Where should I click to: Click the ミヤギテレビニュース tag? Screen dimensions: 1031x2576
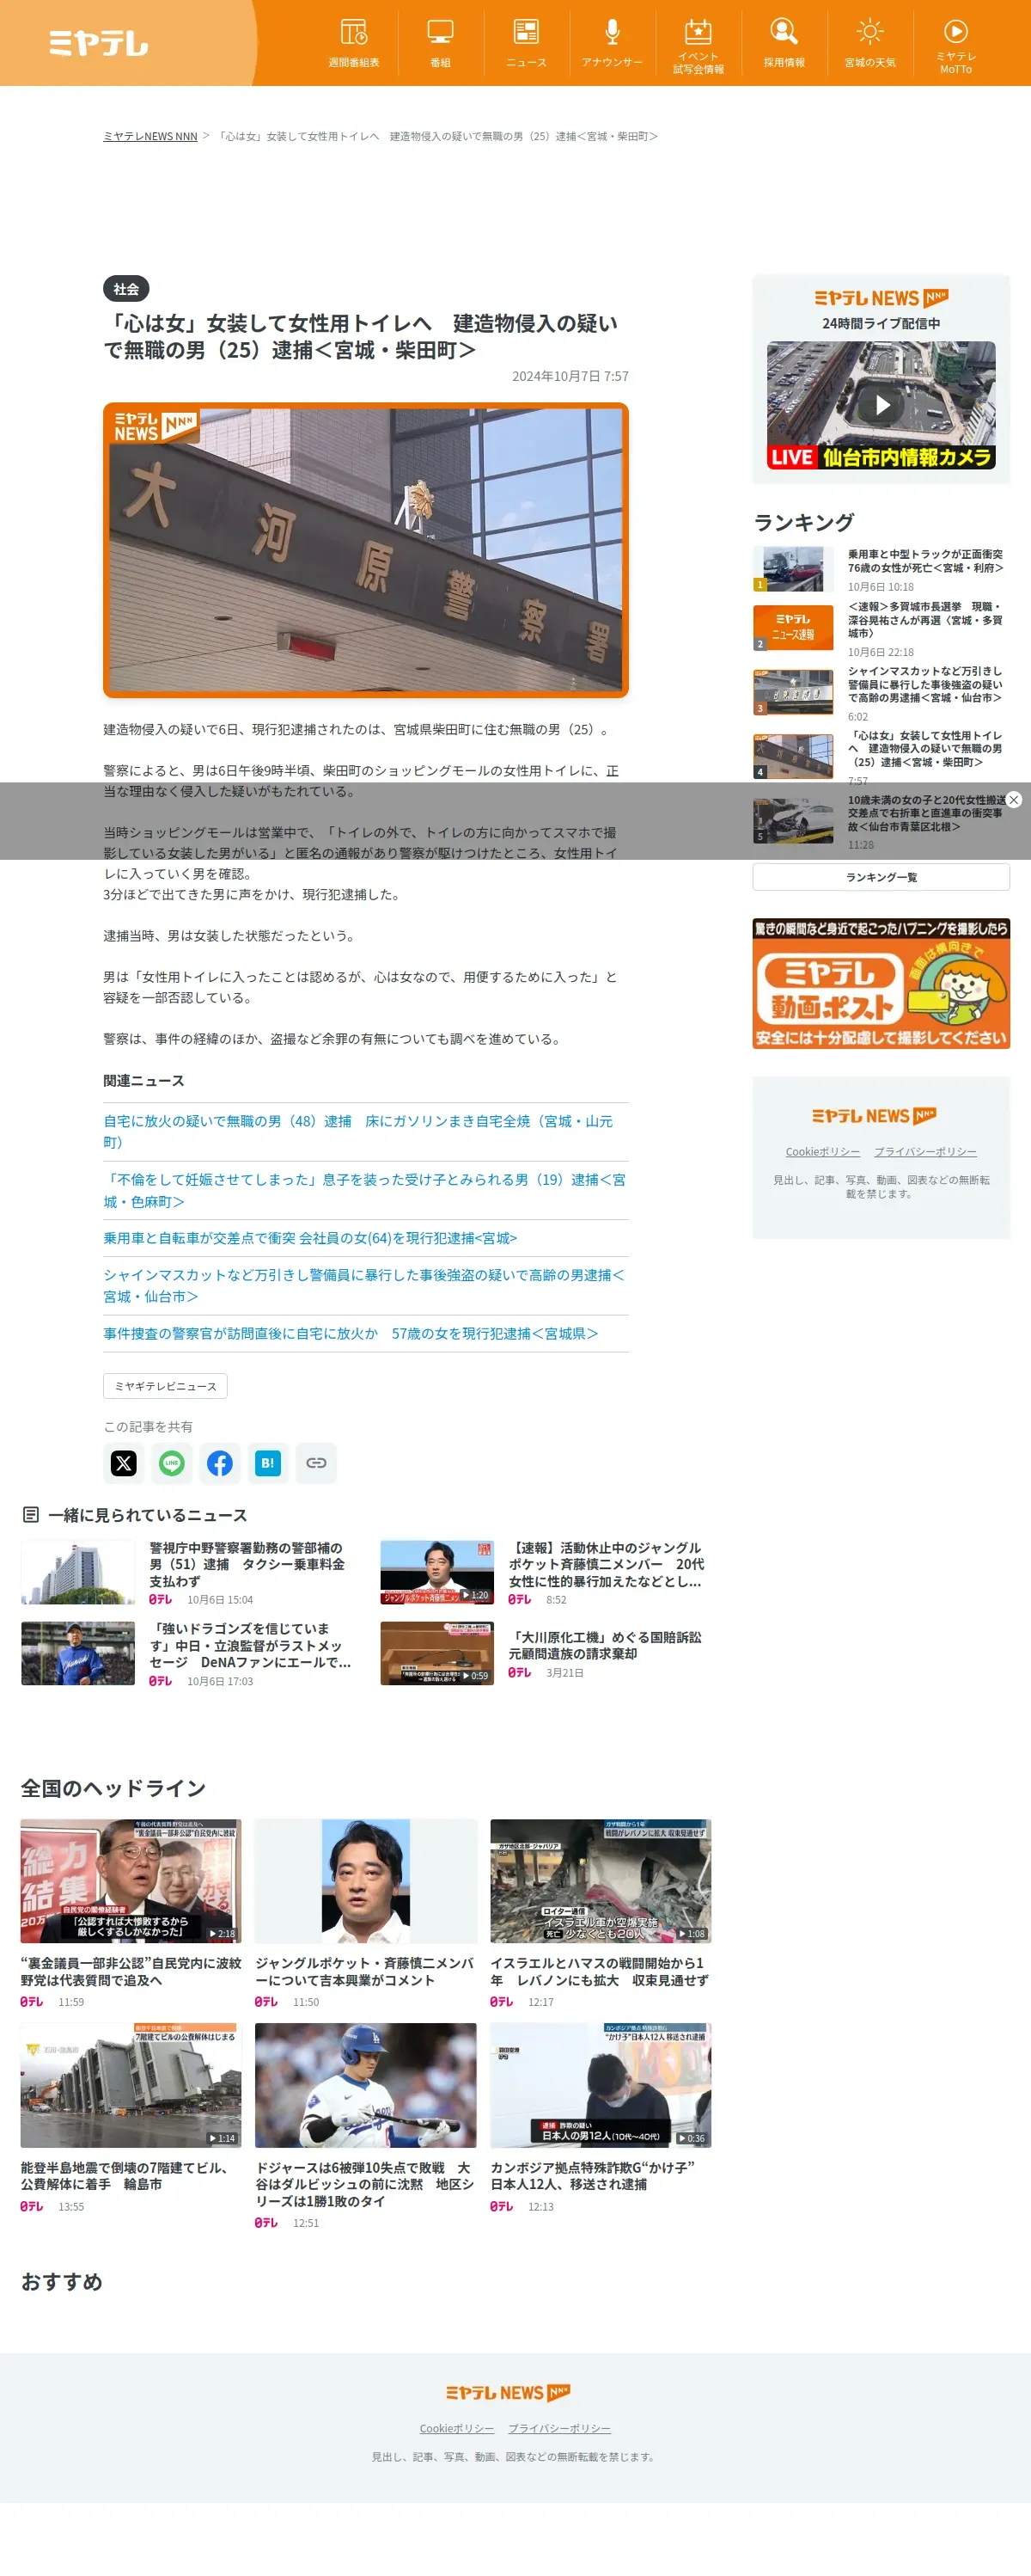pyautogui.click(x=166, y=1386)
